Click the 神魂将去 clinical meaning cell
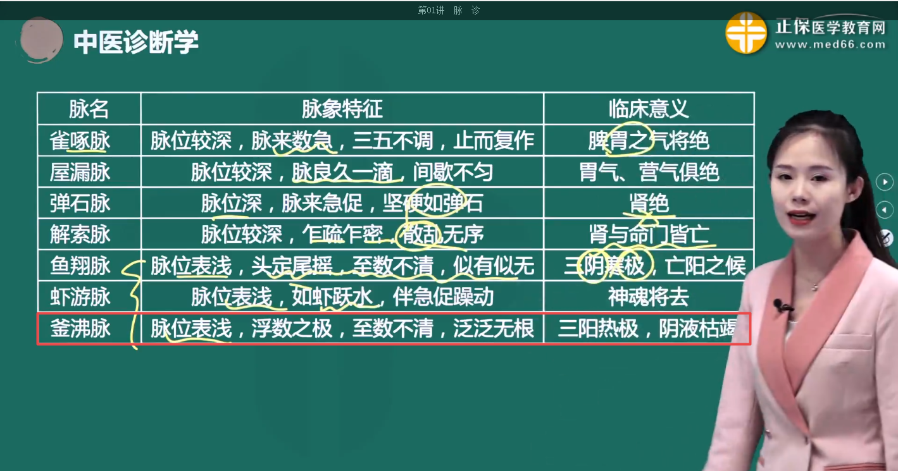This screenshot has width=898, height=471. pyautogui.click(x=648, y=297)
